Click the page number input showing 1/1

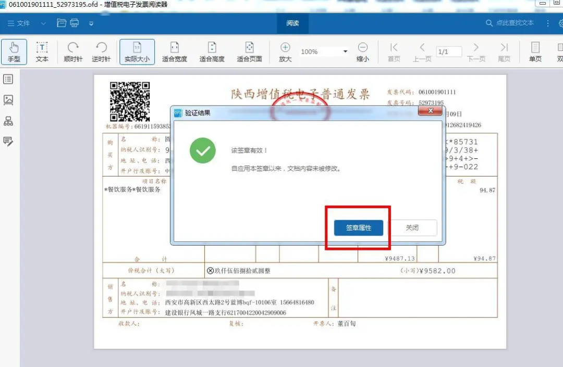448,51
